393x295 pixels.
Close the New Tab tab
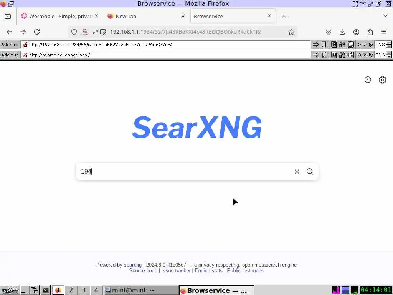tap(183, 16)
